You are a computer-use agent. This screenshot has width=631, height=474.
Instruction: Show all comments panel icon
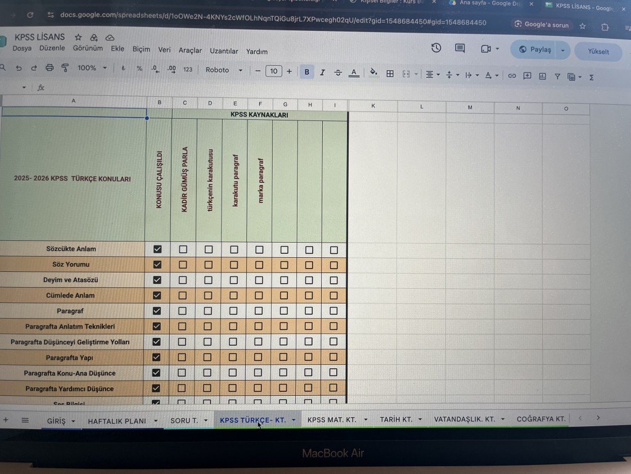coord(459,48)
